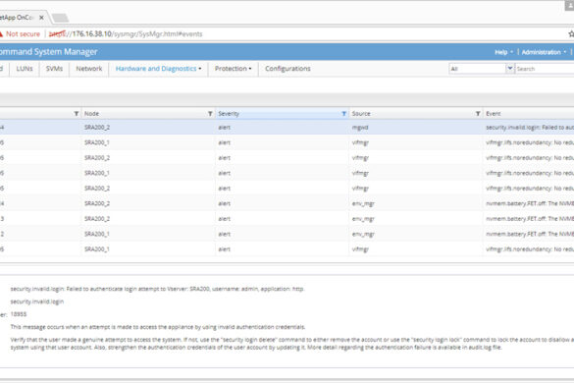Click the Not secure warning icon
Image resolution: width=574 pixels, height=383 pixels.
click(x=1, y=33)
